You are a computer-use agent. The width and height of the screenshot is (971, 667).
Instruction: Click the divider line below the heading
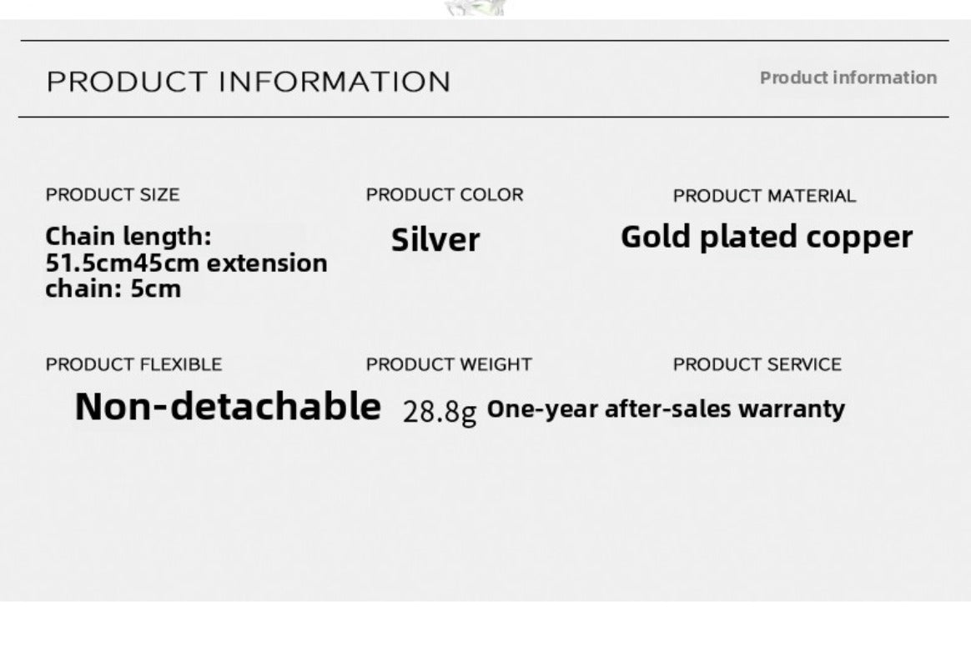coord(484,117)
